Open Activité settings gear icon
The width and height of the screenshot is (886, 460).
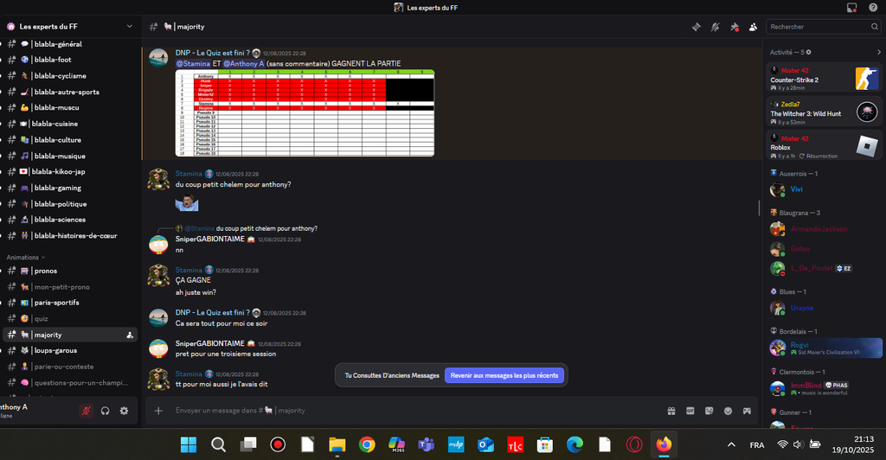[x=809, y=52]
